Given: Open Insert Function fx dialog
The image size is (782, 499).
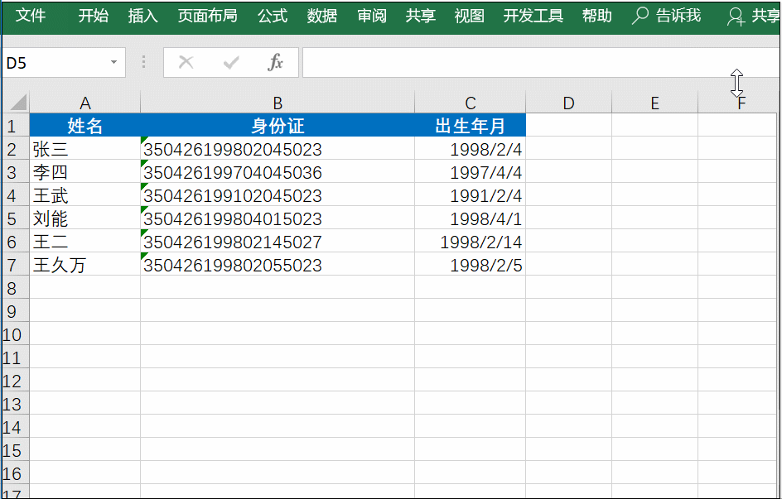Looking at the screenshot, I should 275,63.
